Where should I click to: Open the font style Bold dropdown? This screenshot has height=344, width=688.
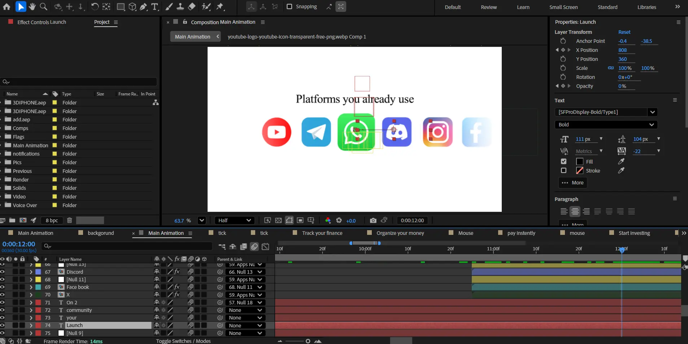pos(606,125)
